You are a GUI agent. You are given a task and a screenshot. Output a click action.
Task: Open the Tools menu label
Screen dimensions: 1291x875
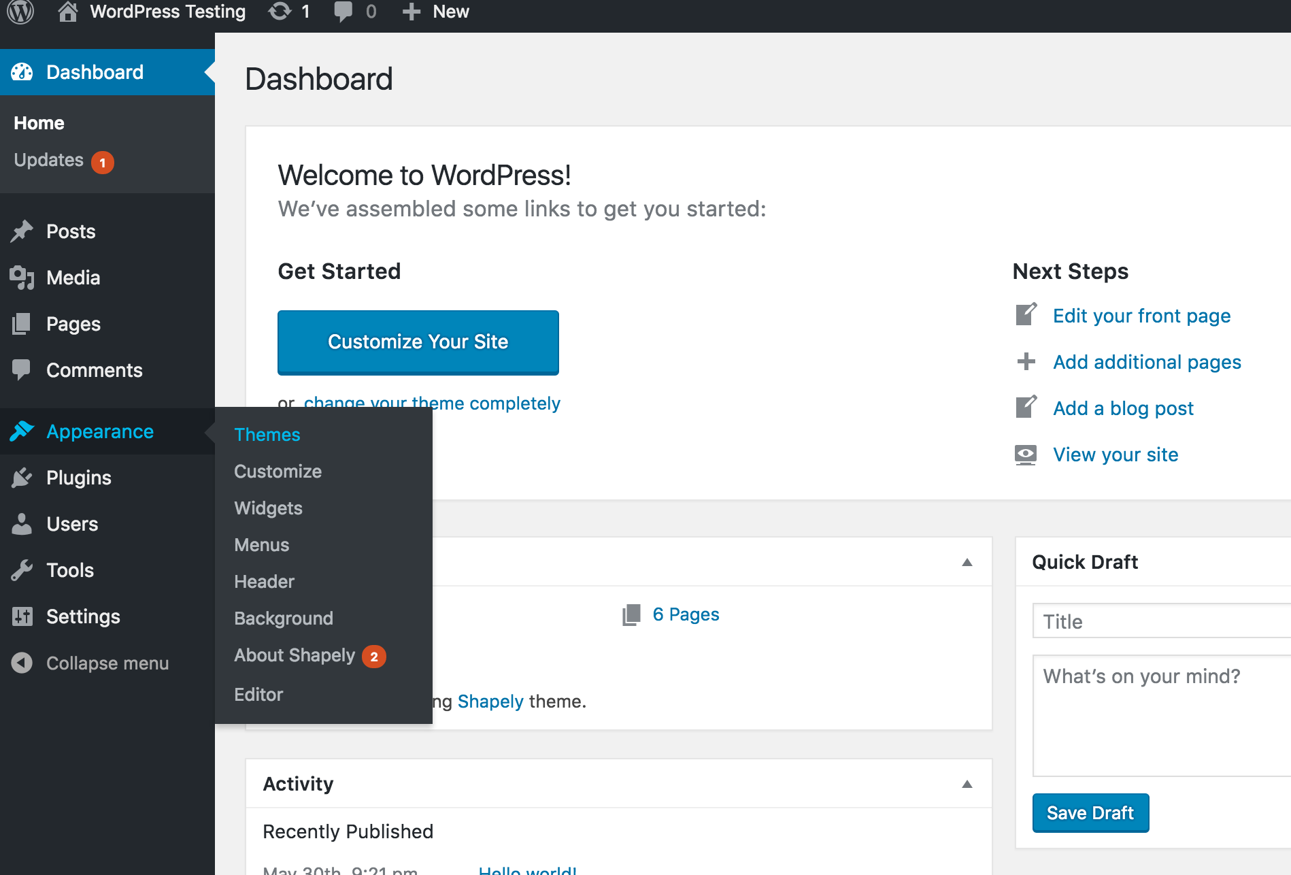tap(70, 570)
